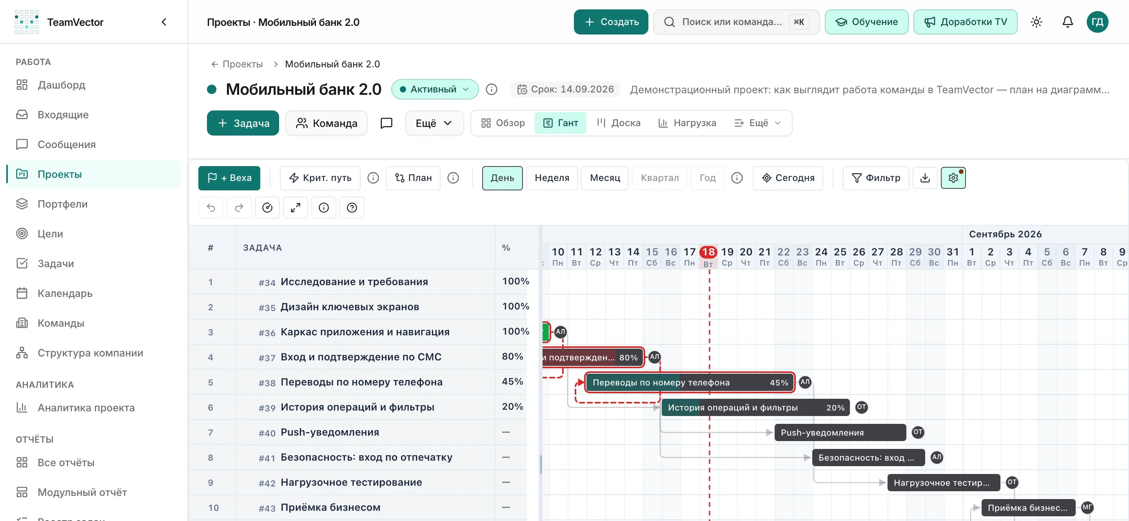Screen dimensions: 1129x521
Task: Open the Ещё dropdown next to Команда
Action: pyautogui.click(x=434, y=123)
